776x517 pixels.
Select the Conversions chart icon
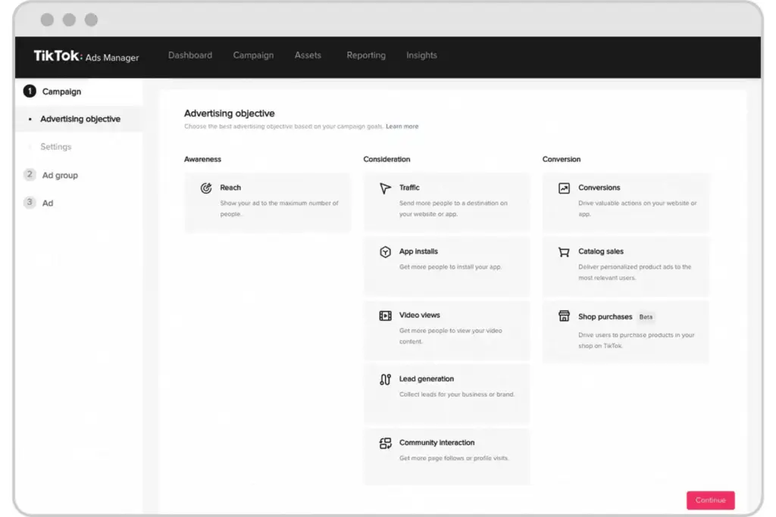[564, 188]
